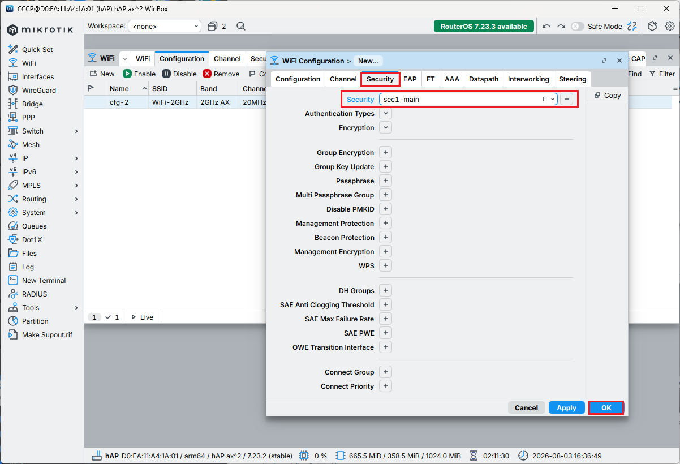Click Enable in the WiFi toolbar
This screenshot has width=680, height=464.
tap(139, 74)
